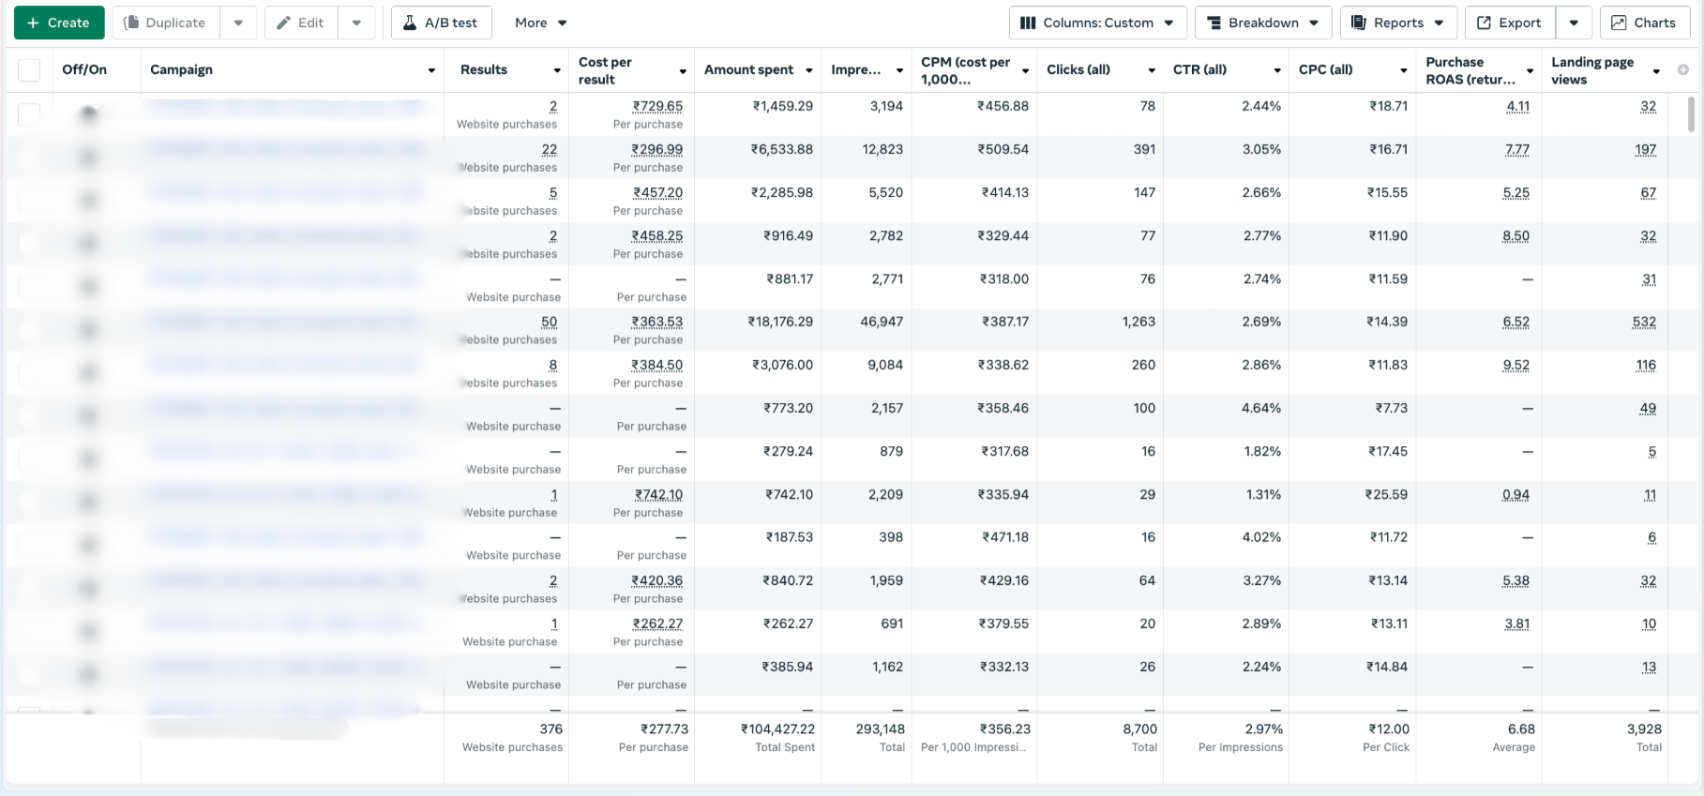This screenshot has width=1704, height=796.
Task: Open the Reports dropdown
Action: coord(1397,23)
